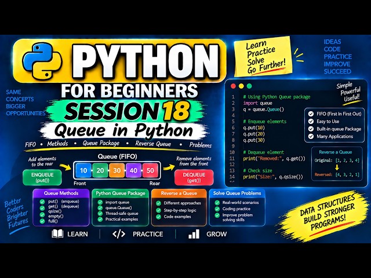Select the red queue box 50
371x278 pixels.
click(150, 170)
